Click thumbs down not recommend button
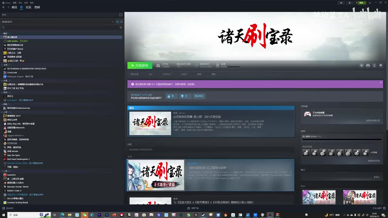Viewport: 388px width, 218px height. click(x=185, y=96)
